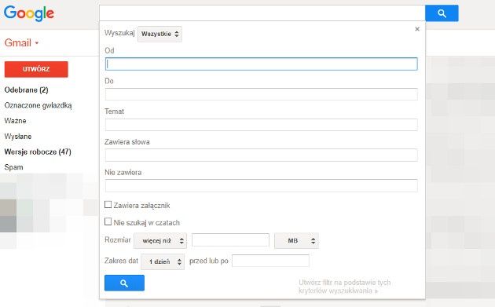Click the Google logo
Screen dimensions: 495x307
tap(29, 13)
